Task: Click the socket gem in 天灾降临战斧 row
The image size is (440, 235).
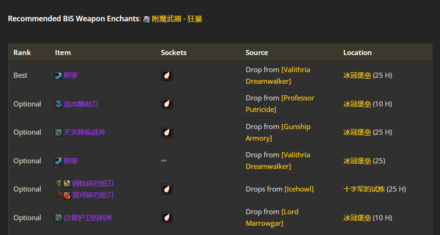Action: click(x=167, y=132)
